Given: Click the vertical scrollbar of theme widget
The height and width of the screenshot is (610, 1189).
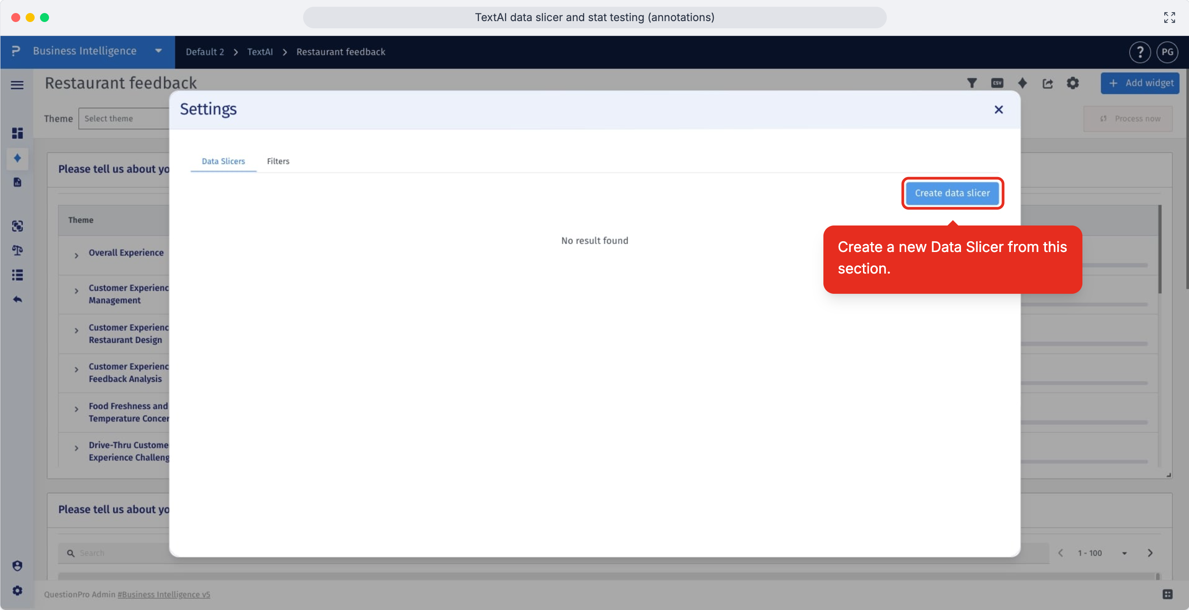Looking at the screenshot, I should [x=1159, y=249].
